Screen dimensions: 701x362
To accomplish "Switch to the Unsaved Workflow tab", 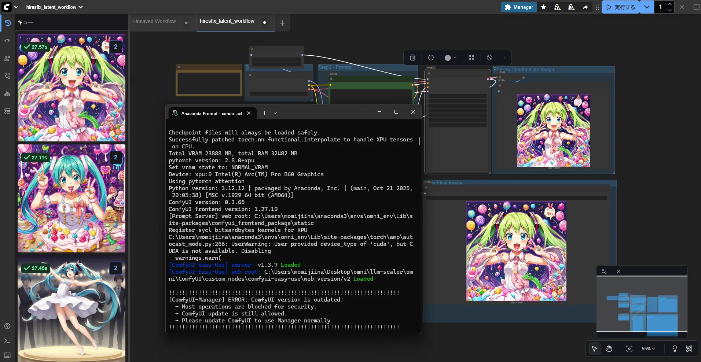I will [155, 21].
